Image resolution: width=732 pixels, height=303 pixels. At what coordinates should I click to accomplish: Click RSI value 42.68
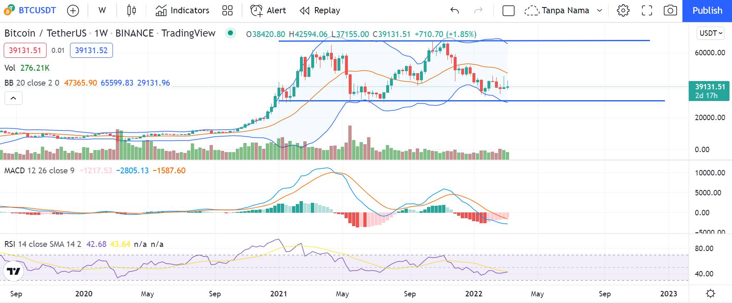coord(96,244)
